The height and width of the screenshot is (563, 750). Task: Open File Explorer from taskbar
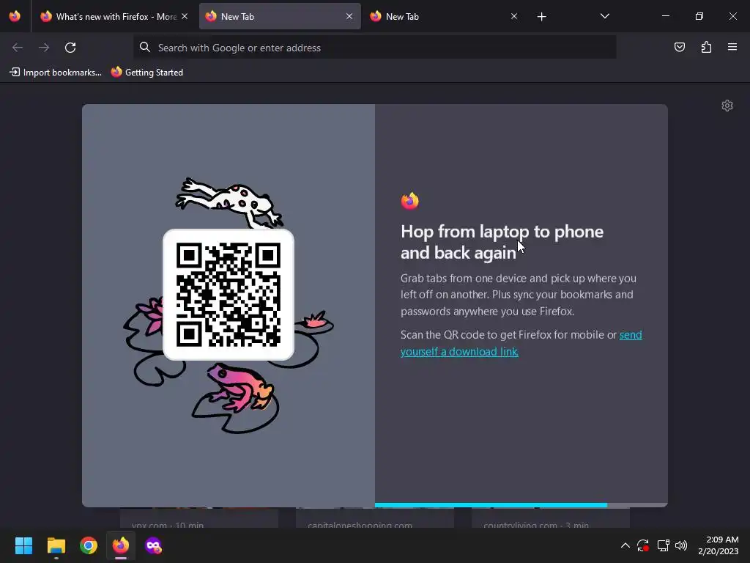(x=56, y=545)
